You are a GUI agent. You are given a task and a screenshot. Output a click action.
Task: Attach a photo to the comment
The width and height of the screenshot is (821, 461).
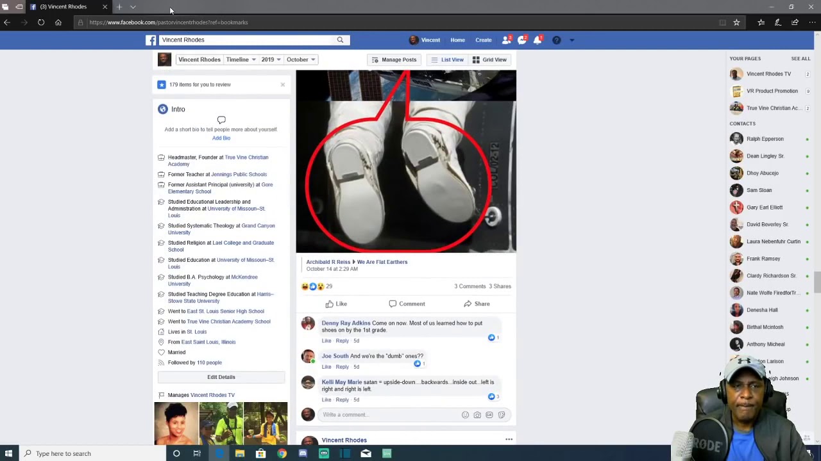point(477,415)
